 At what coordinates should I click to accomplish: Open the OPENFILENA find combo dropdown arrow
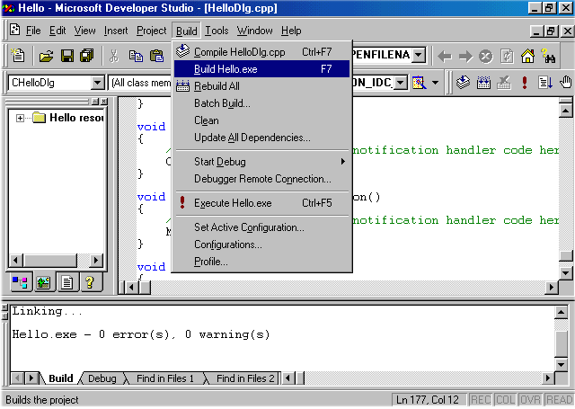pos(418,56)
